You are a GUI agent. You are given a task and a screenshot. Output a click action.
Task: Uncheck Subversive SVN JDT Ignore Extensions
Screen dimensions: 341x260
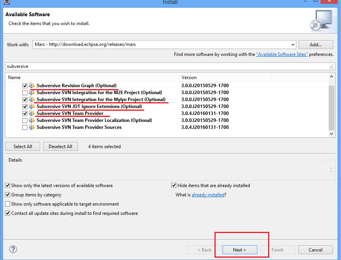(x=25, y=107)
